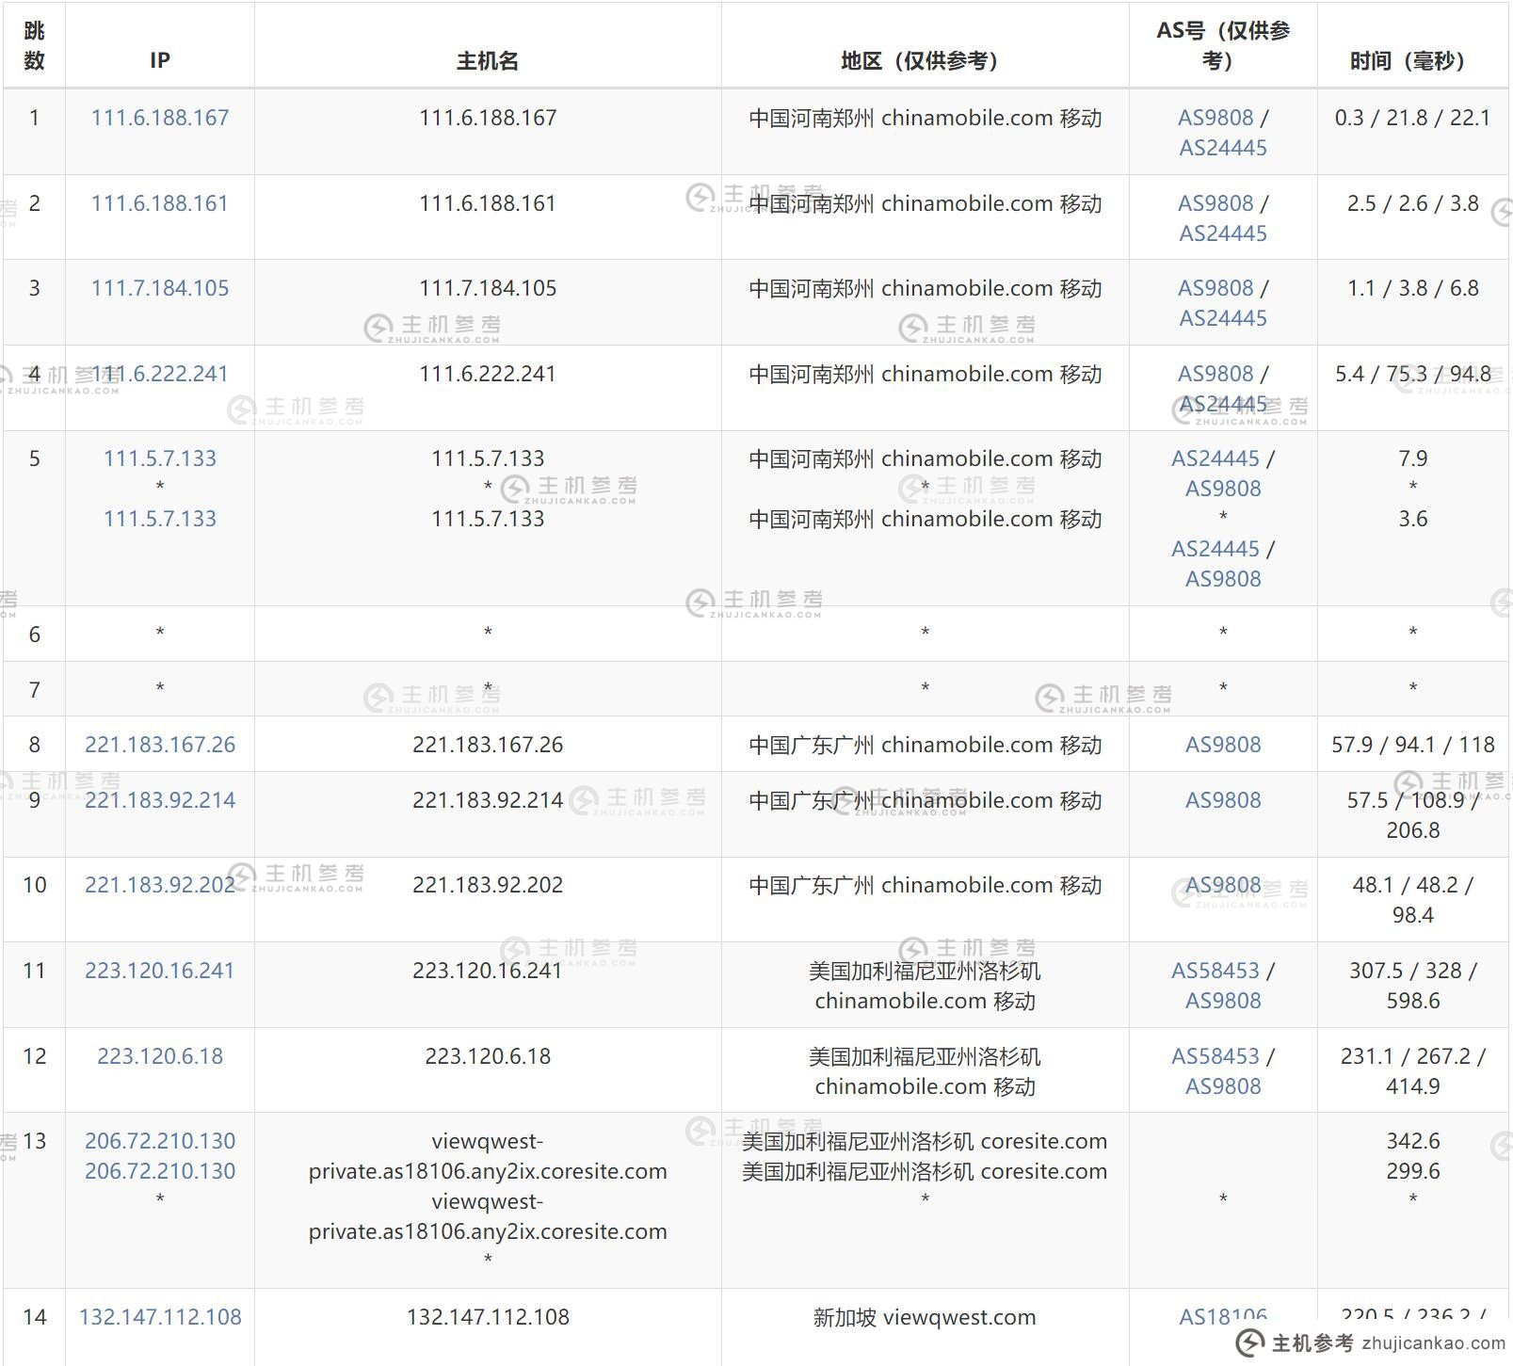This screenshot has height=1366, width=1513.
Task: Click AS9808 link in hop 8 row
Action: 1223,745
